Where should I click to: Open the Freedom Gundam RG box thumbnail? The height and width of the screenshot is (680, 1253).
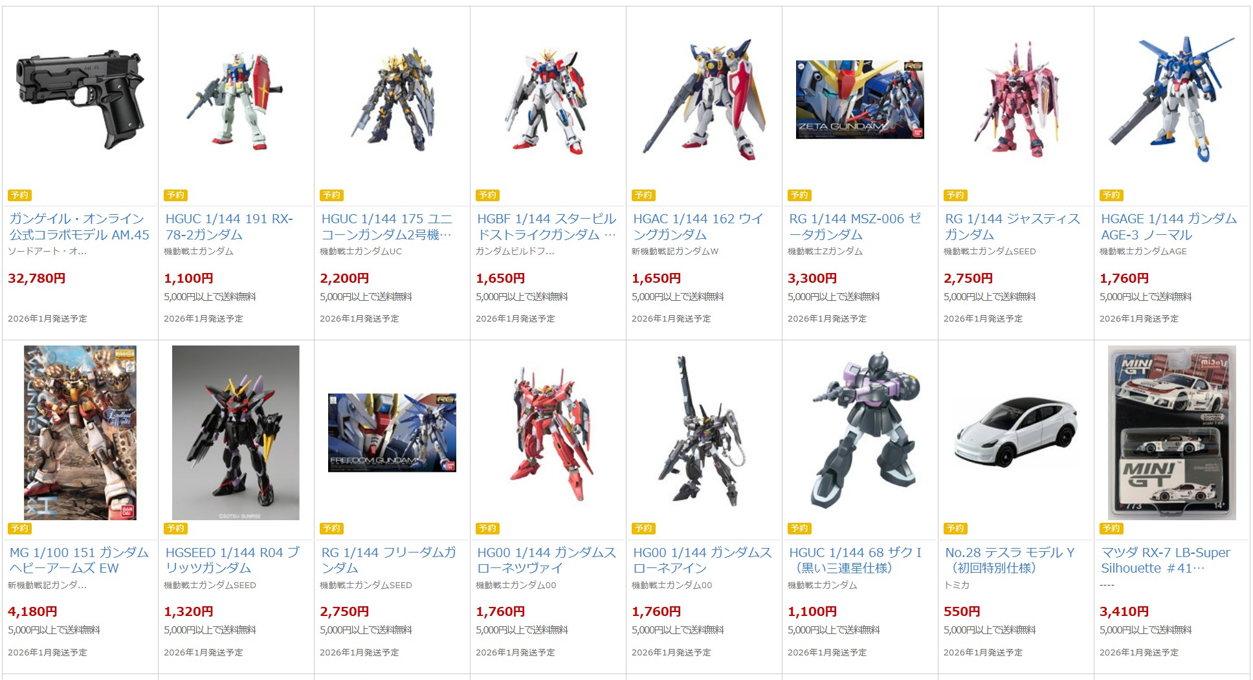point(392,433)
